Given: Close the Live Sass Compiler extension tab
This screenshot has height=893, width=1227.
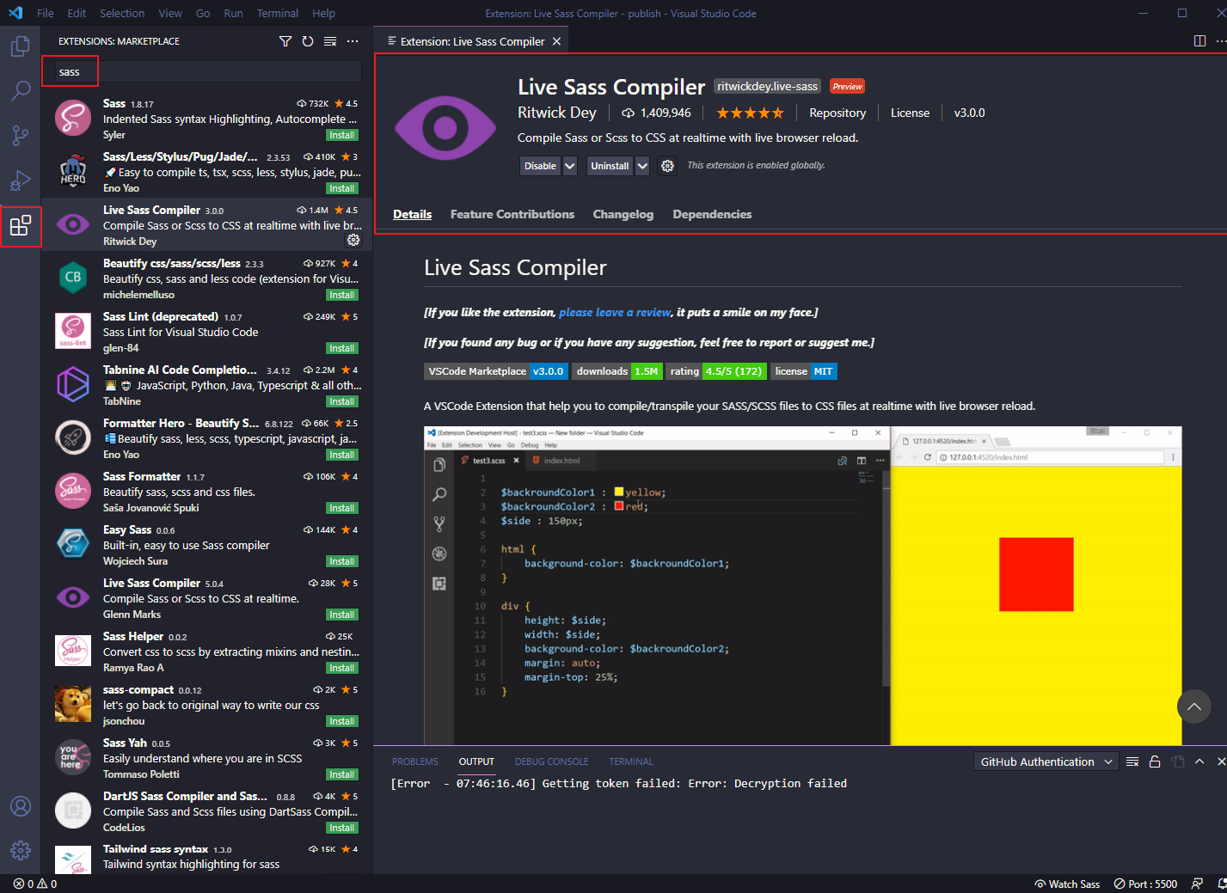Looking at the screenshot, I should 556,41.
